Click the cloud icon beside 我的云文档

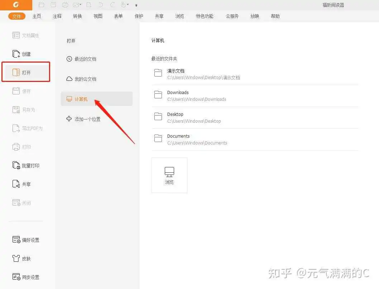click(x=69, y=79)
